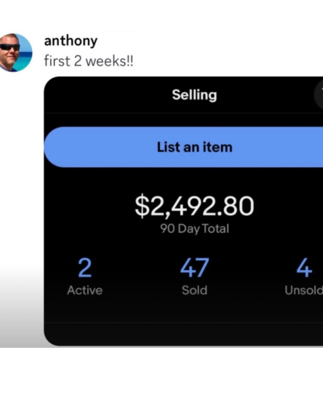Tap the blue number 4 above Unsold
The height and width of the screenshot is (404, 323).
(x=304, y=268)
